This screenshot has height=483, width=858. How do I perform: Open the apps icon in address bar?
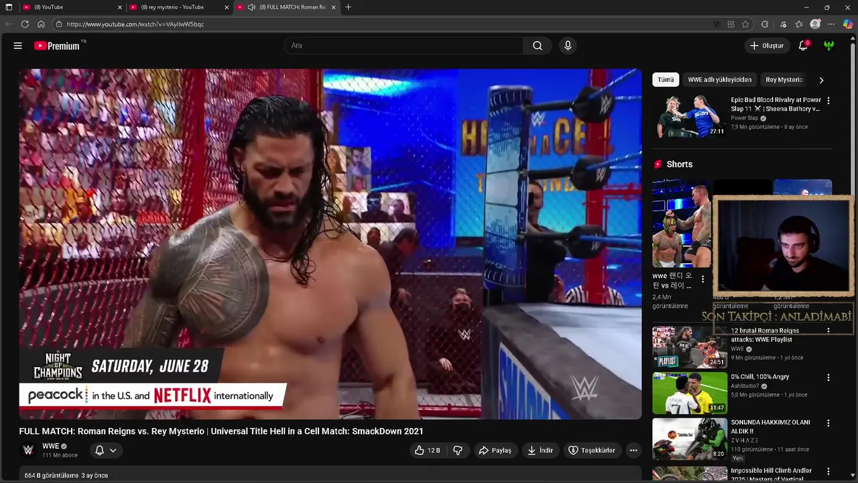coord(731,24)
